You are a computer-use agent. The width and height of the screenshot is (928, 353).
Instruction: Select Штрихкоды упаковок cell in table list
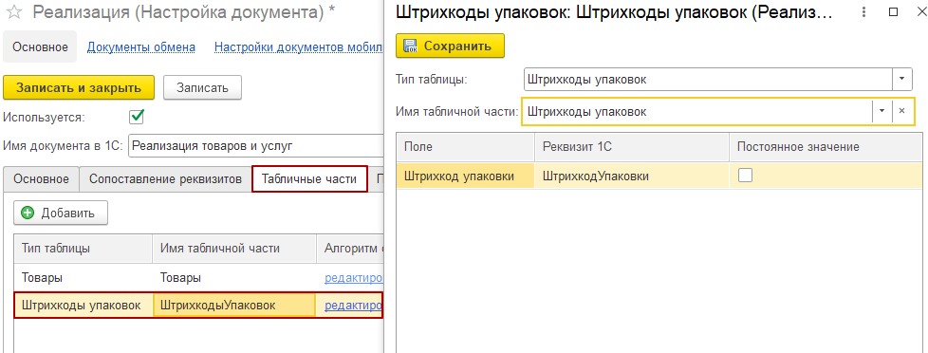[x=84, y=306]
